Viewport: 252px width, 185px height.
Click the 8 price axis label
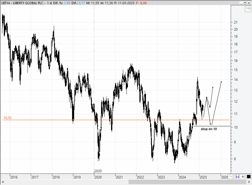click(235, 159)
